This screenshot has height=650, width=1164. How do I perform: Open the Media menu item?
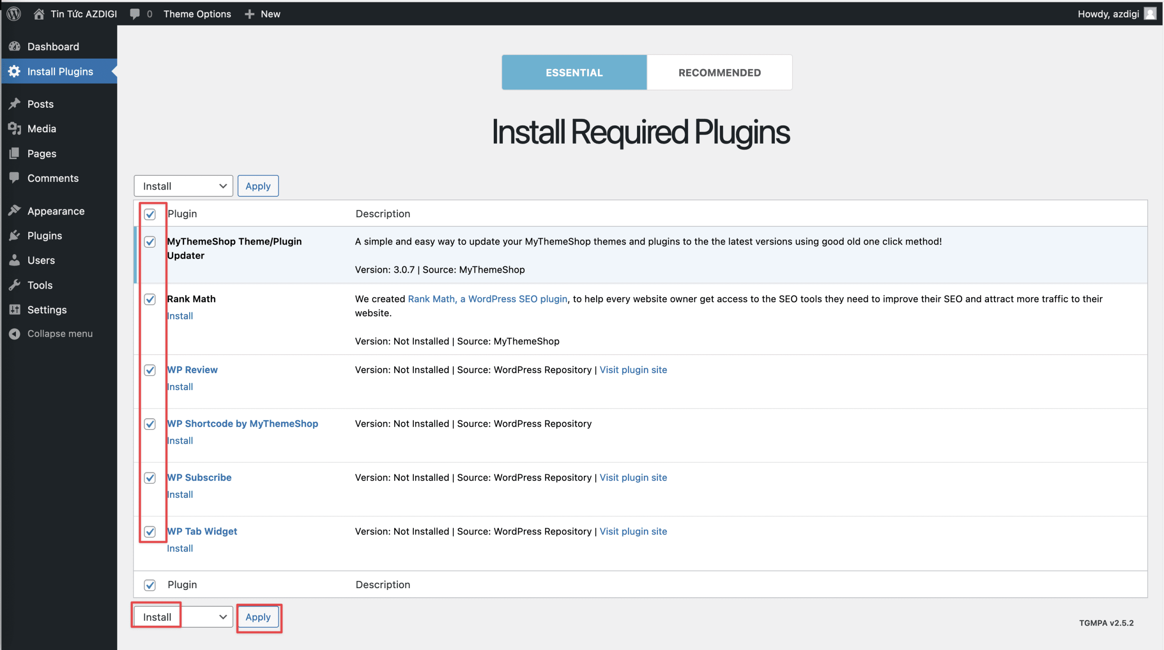point(42,129)
